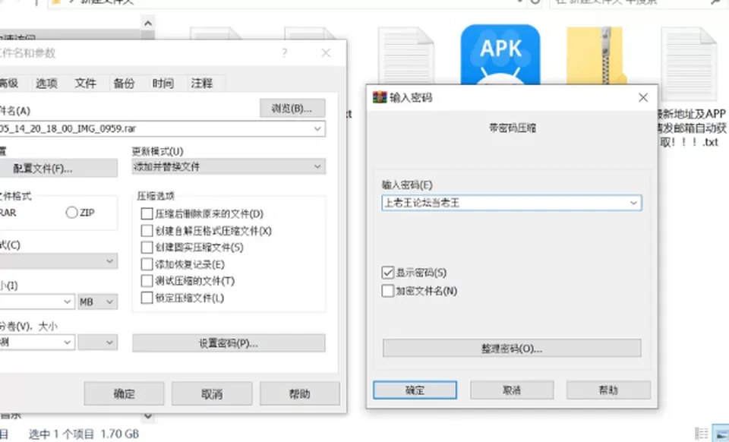Click the WinRAR icon in 输入密码 title bar
The image size is (729, 442).
(380, 97)
